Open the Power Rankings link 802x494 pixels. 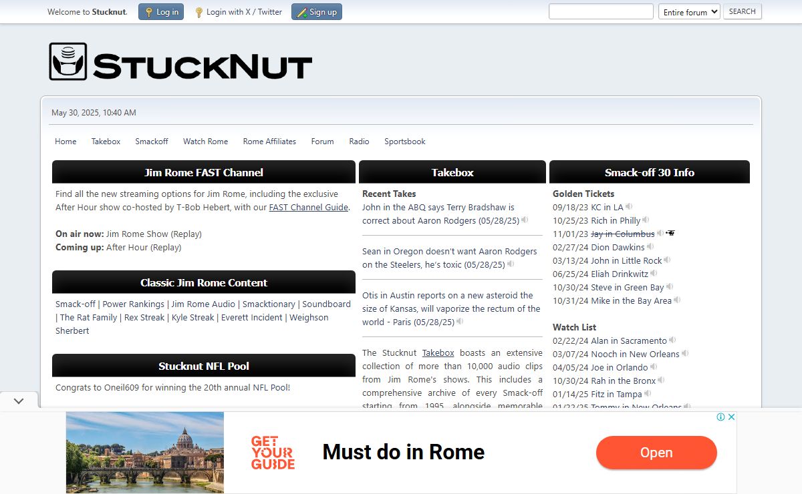[133, 304]
